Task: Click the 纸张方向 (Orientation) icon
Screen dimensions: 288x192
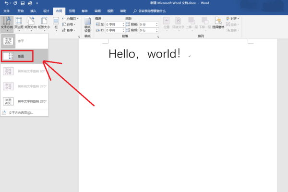Action: coord(31,24)
